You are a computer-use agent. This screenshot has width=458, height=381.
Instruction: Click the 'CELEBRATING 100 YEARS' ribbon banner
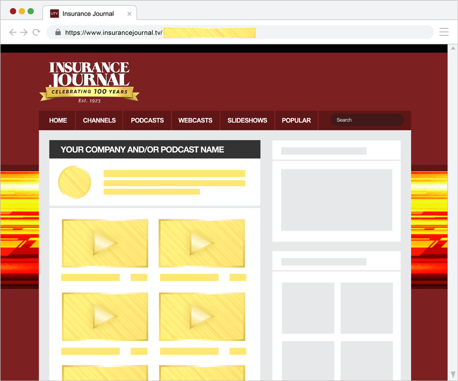(x=90, y=93)
